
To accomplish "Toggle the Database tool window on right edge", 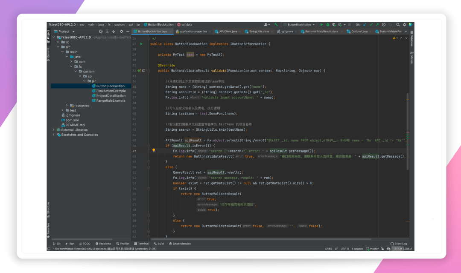I will pos(411,39).
